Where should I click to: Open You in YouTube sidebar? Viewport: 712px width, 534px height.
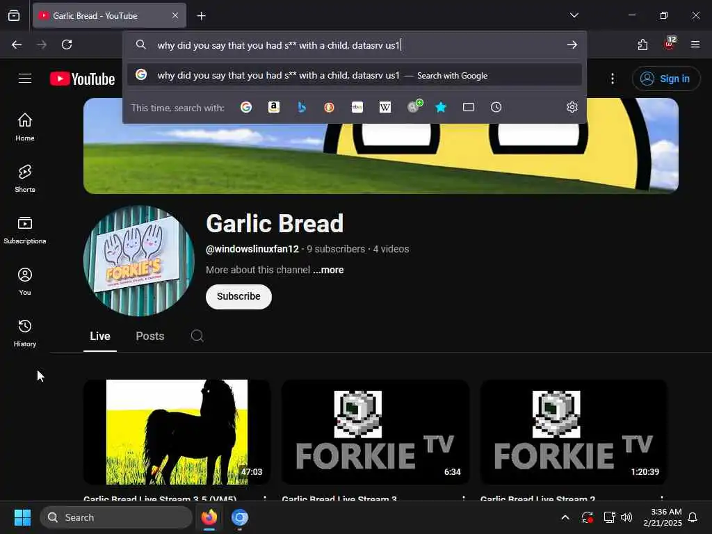pyautogui.click(x=25, y=282)
